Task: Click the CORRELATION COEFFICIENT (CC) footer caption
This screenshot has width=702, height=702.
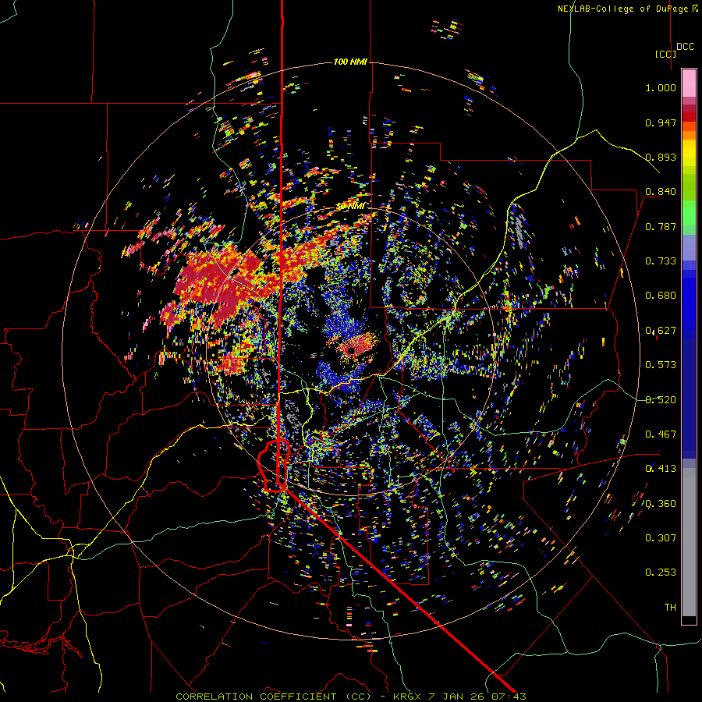Action: 274,697
